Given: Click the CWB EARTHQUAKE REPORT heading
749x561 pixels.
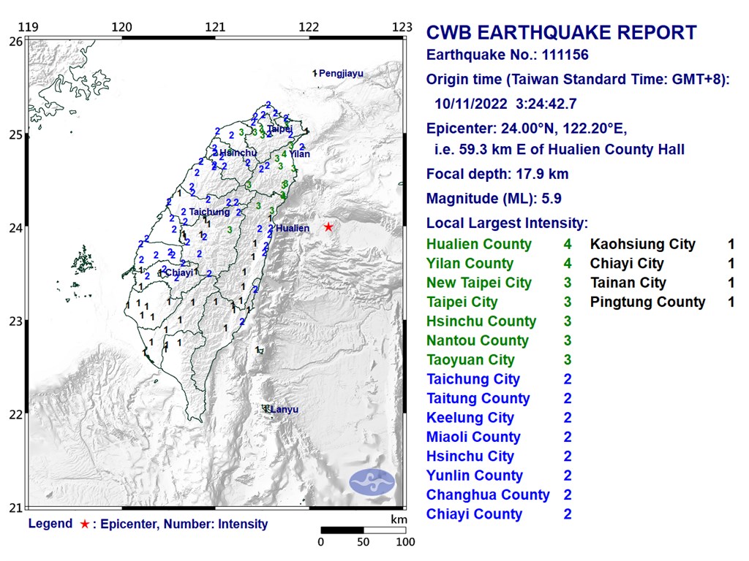Looking at the screenshot, I should tap(561, 33).
